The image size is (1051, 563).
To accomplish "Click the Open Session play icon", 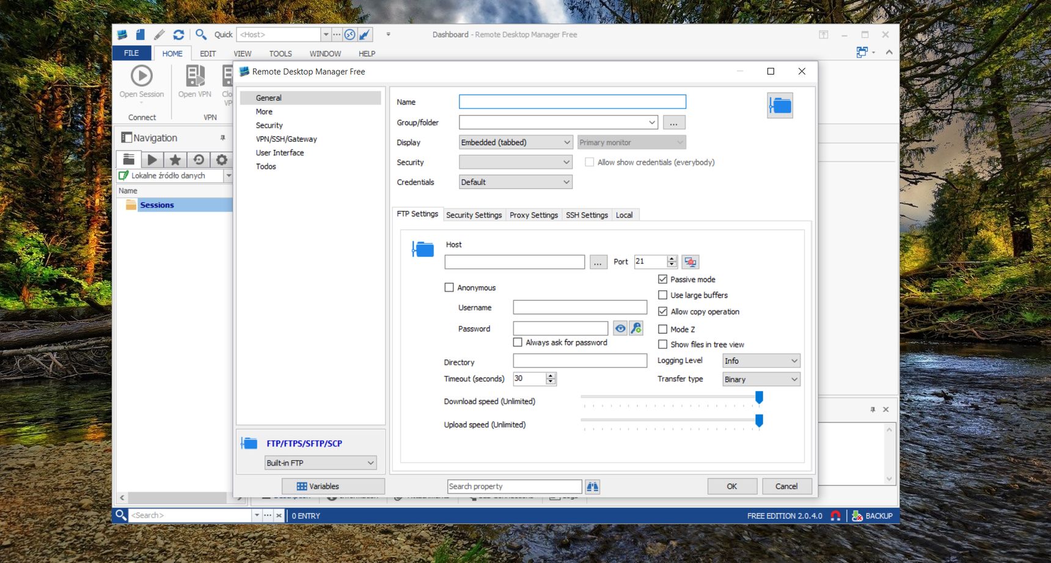I will (x=142, y=76).
